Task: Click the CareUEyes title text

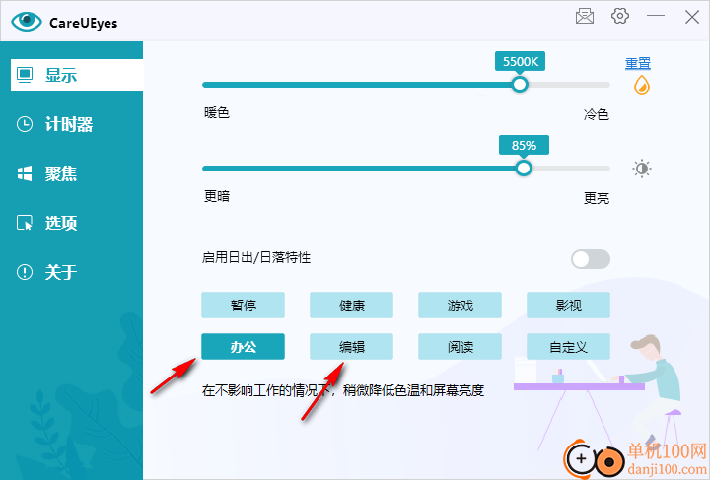Action: [x=83, y=23]
